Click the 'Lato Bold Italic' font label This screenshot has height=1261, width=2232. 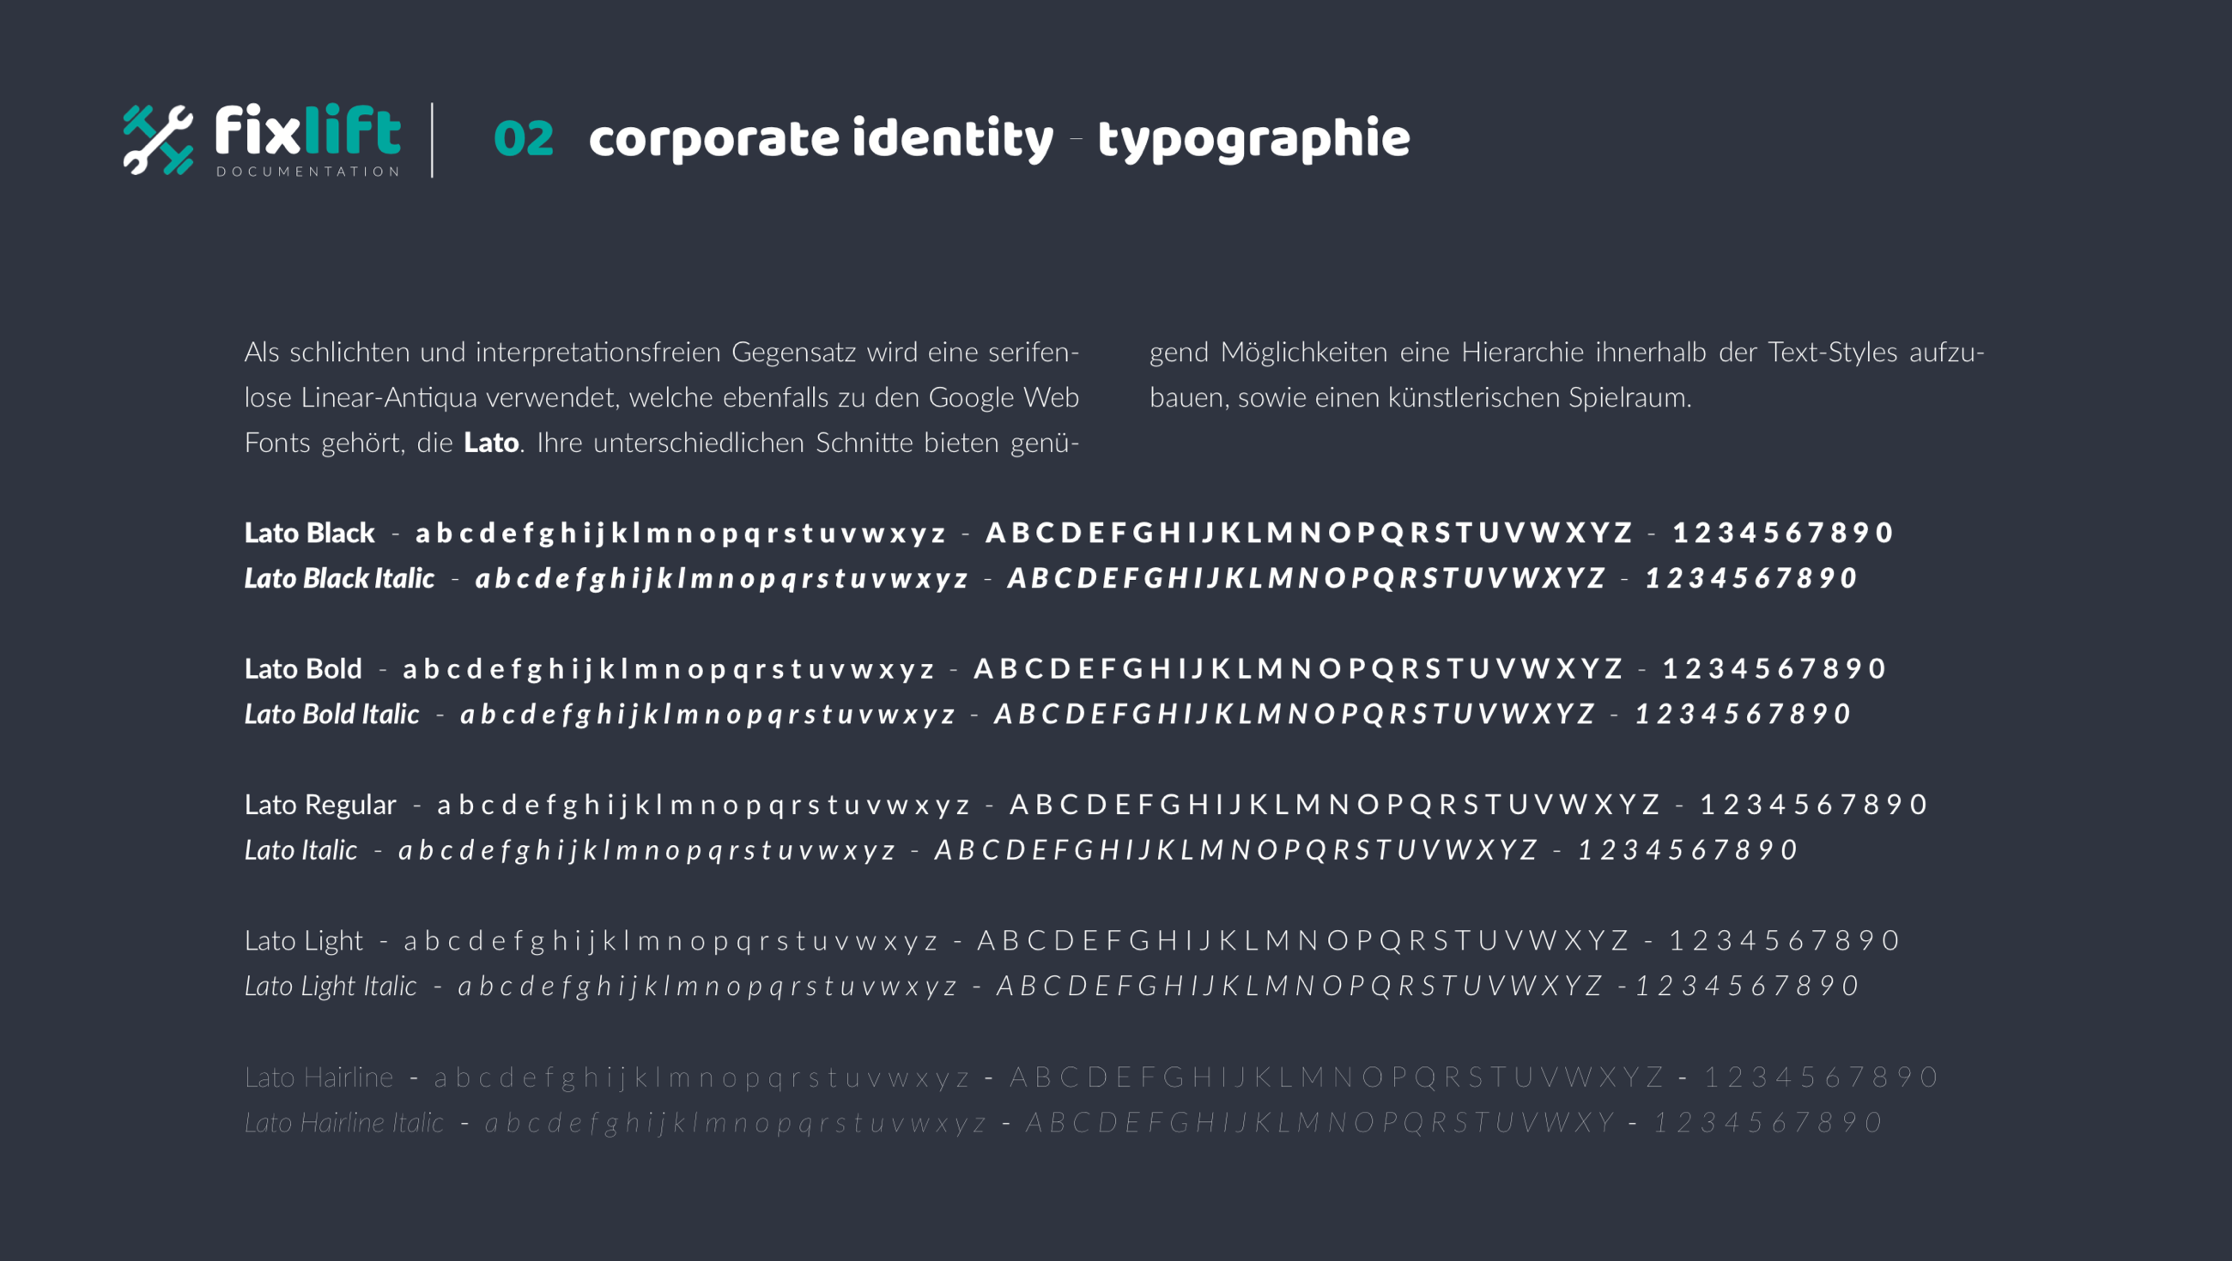[332, 714]
